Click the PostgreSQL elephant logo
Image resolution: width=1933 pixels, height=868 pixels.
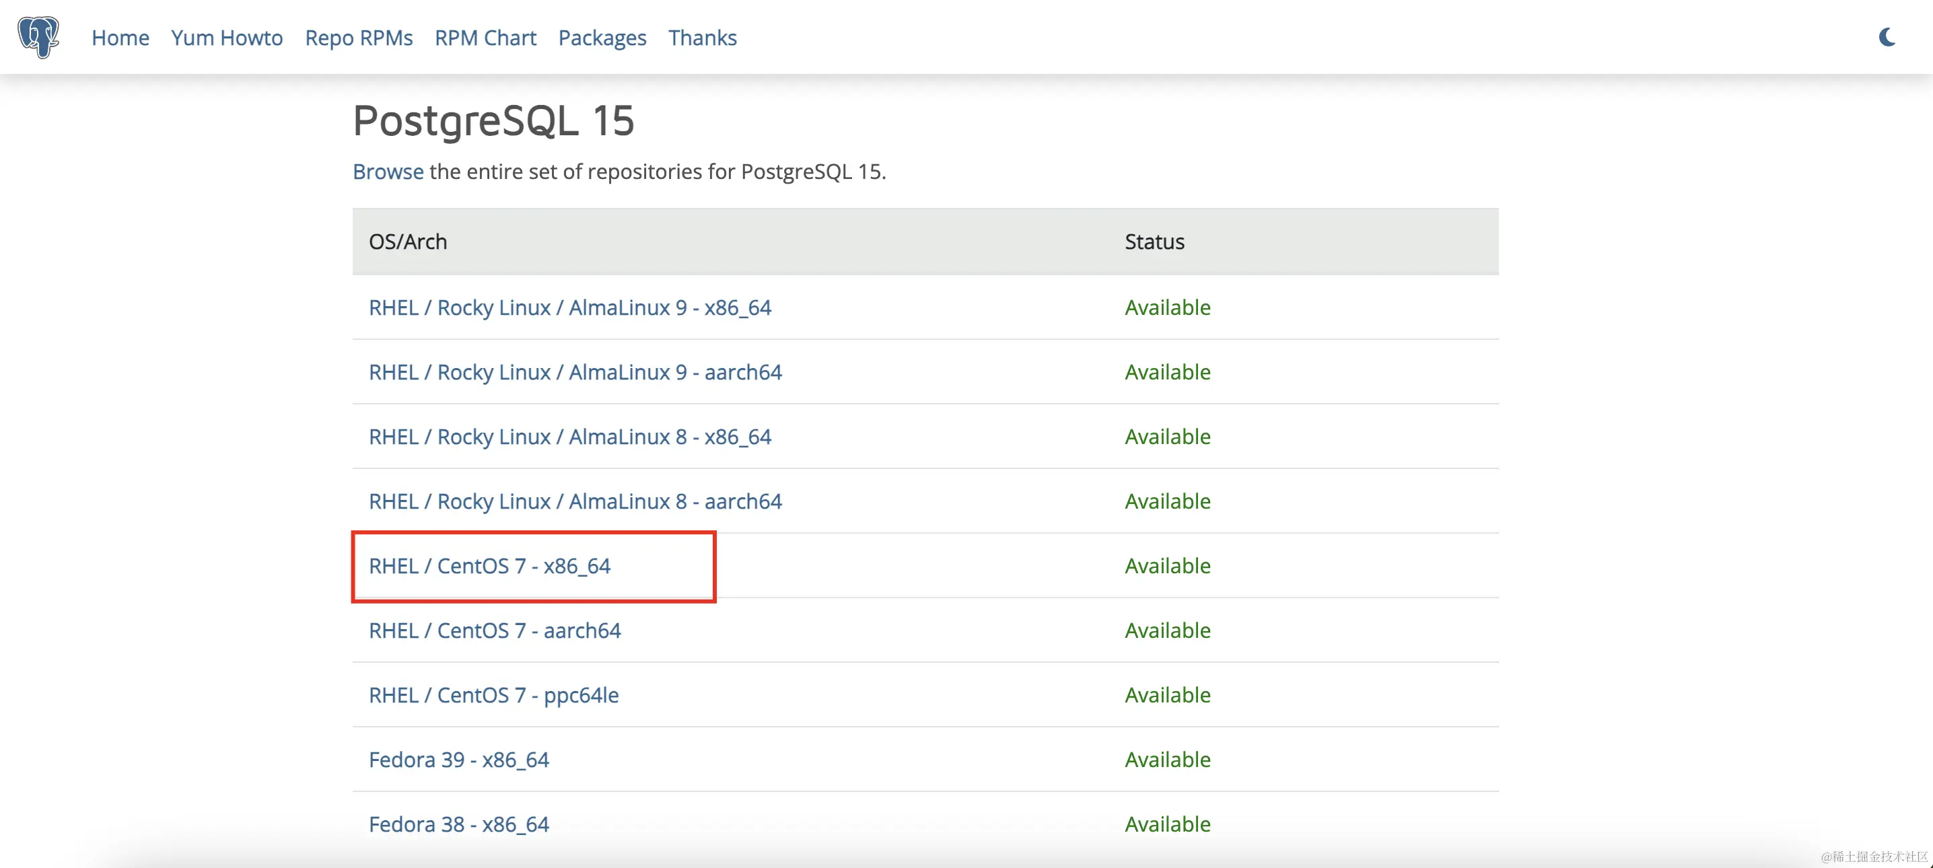[39, 36]
